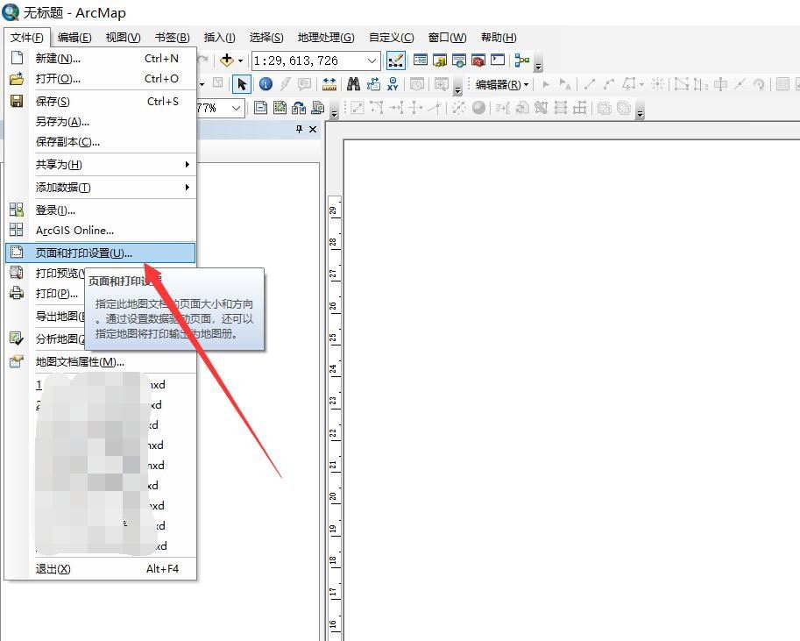The image size is (800, 641).
Task: Open the map scale 1:29,613,726 dropdown
Action: [372, 61]
